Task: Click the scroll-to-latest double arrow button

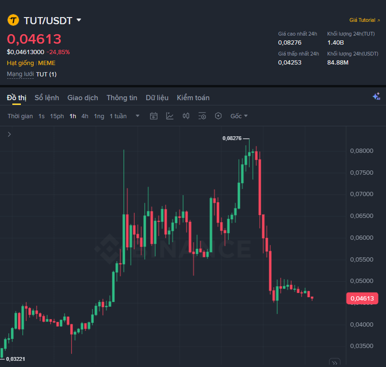Action: (335, 363)
